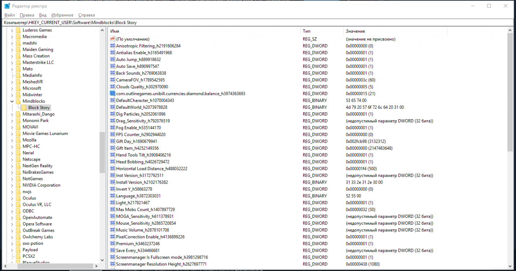Click the icon of Anisotropic Filtering_h2191606284 value
This screenshot has width=516, height=271.
pyautogui.click(x=112, y=46)
